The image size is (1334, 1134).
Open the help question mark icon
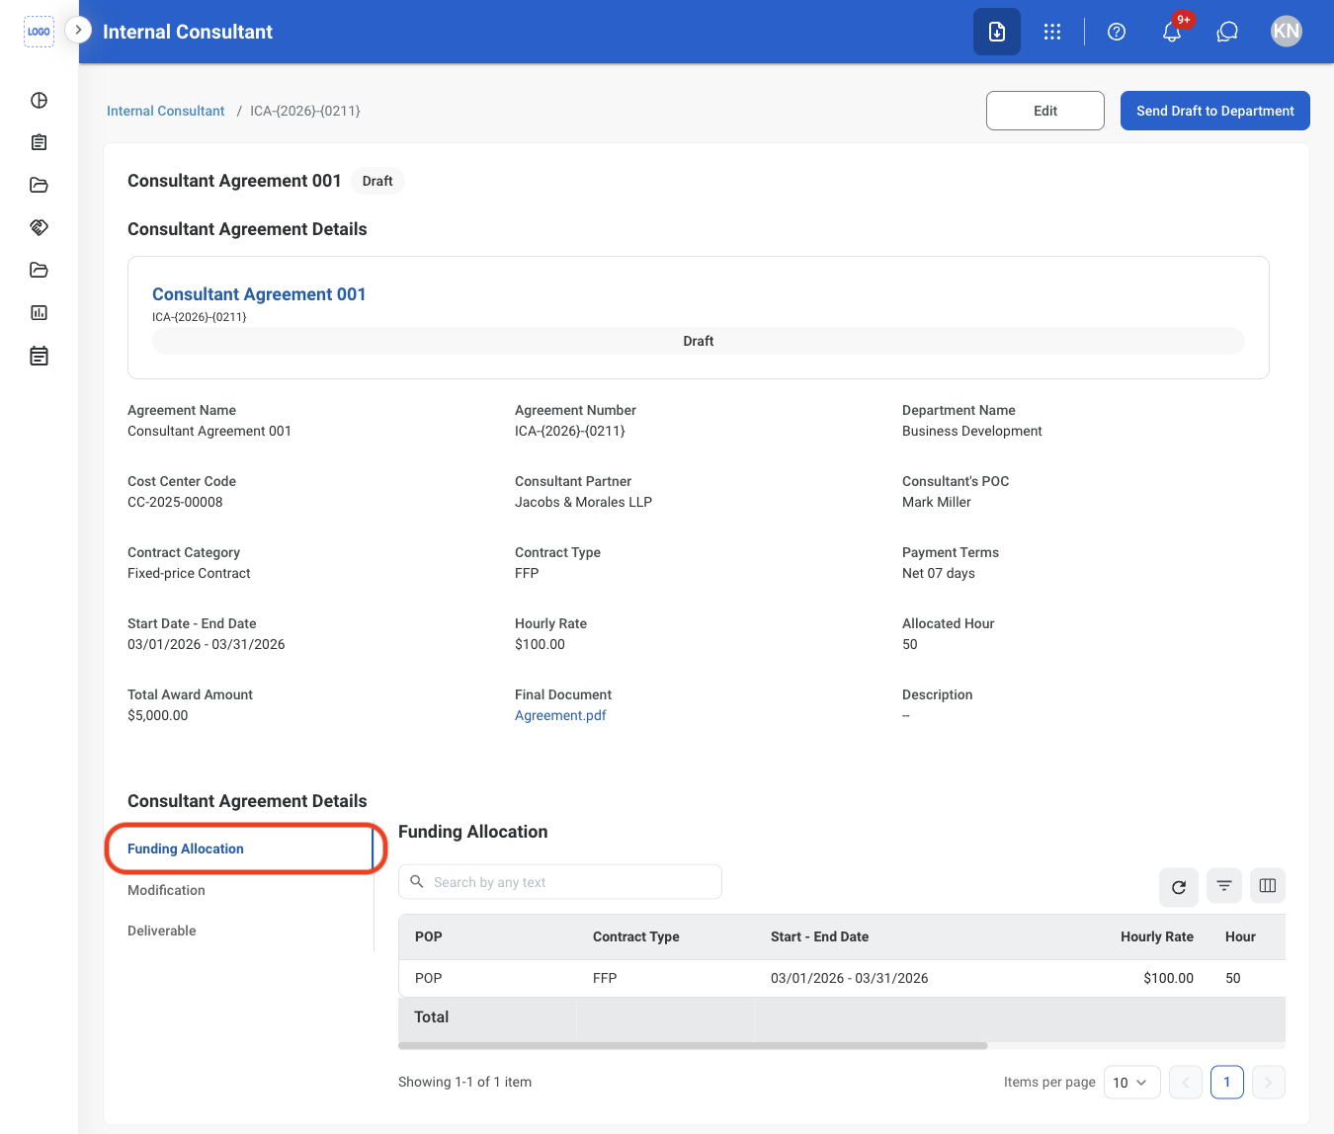coord(1117,32)
